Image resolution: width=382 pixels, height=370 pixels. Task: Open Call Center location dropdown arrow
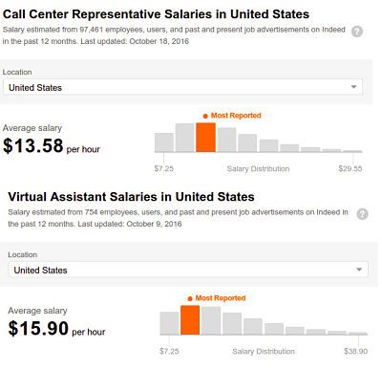pos(353,87)
